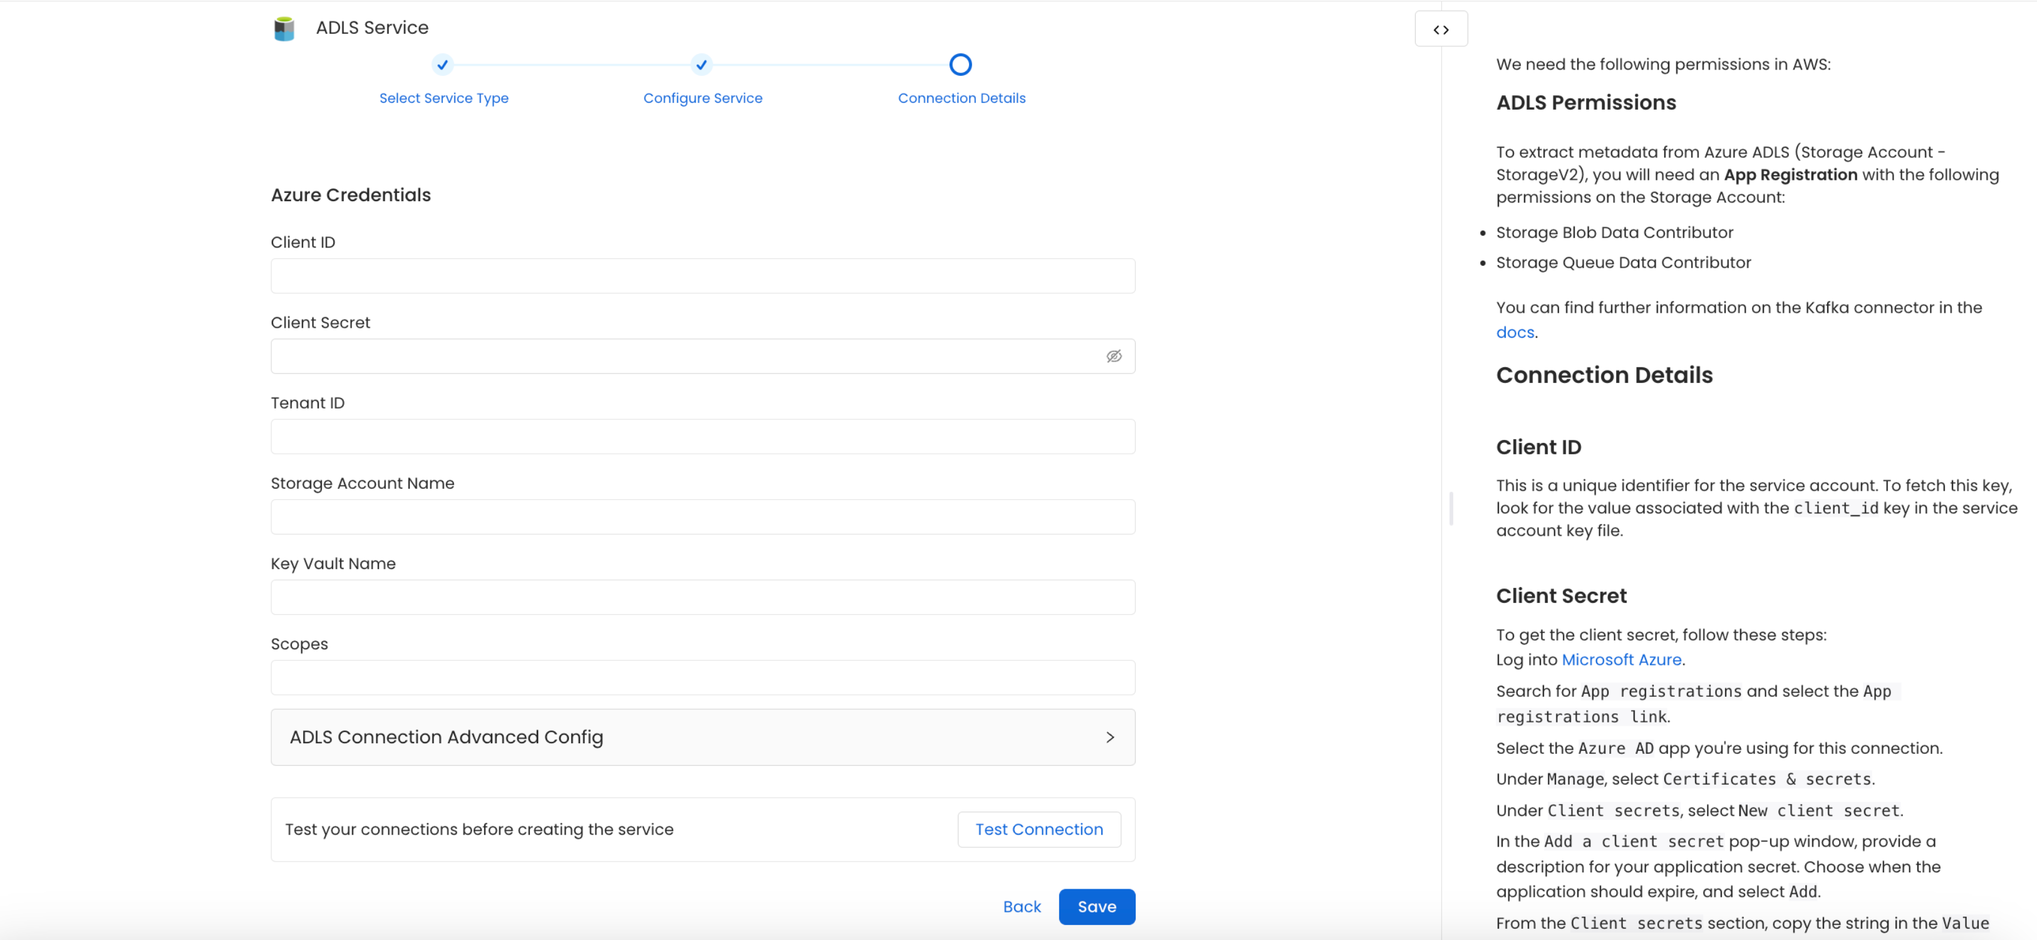Click the Back link

point(1022,906)
